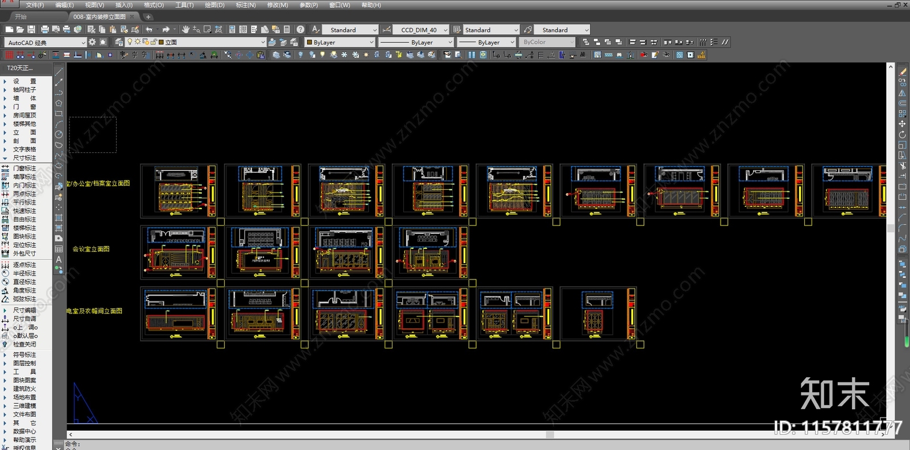The height and width of the screenshot is (450, 910).
Task: Open the layer 立面 dropdown list
Action: [x=196, y=42]
